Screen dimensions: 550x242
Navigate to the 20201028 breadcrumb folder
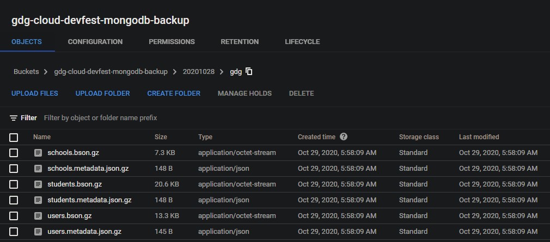pyautogui.click(x=198, y=72)
